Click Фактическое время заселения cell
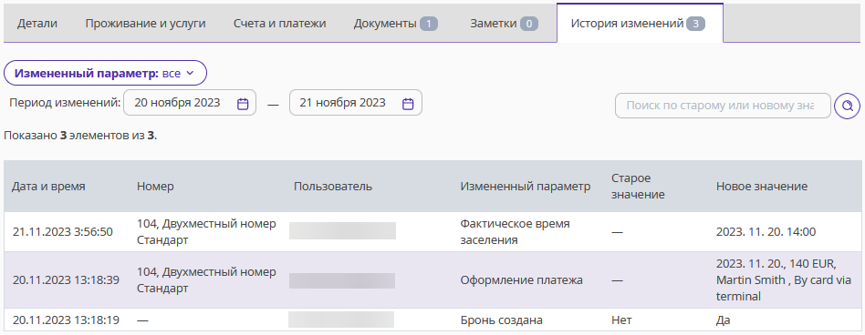This screenshot has height=335, width=865. click(x=515, y=232)
